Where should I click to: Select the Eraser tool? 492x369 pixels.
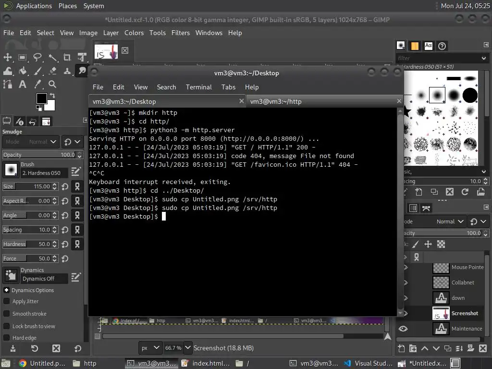pyautogui.click(x=52, y=71)
